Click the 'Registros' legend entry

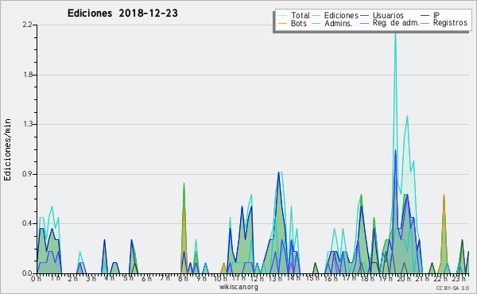(450, 23)
